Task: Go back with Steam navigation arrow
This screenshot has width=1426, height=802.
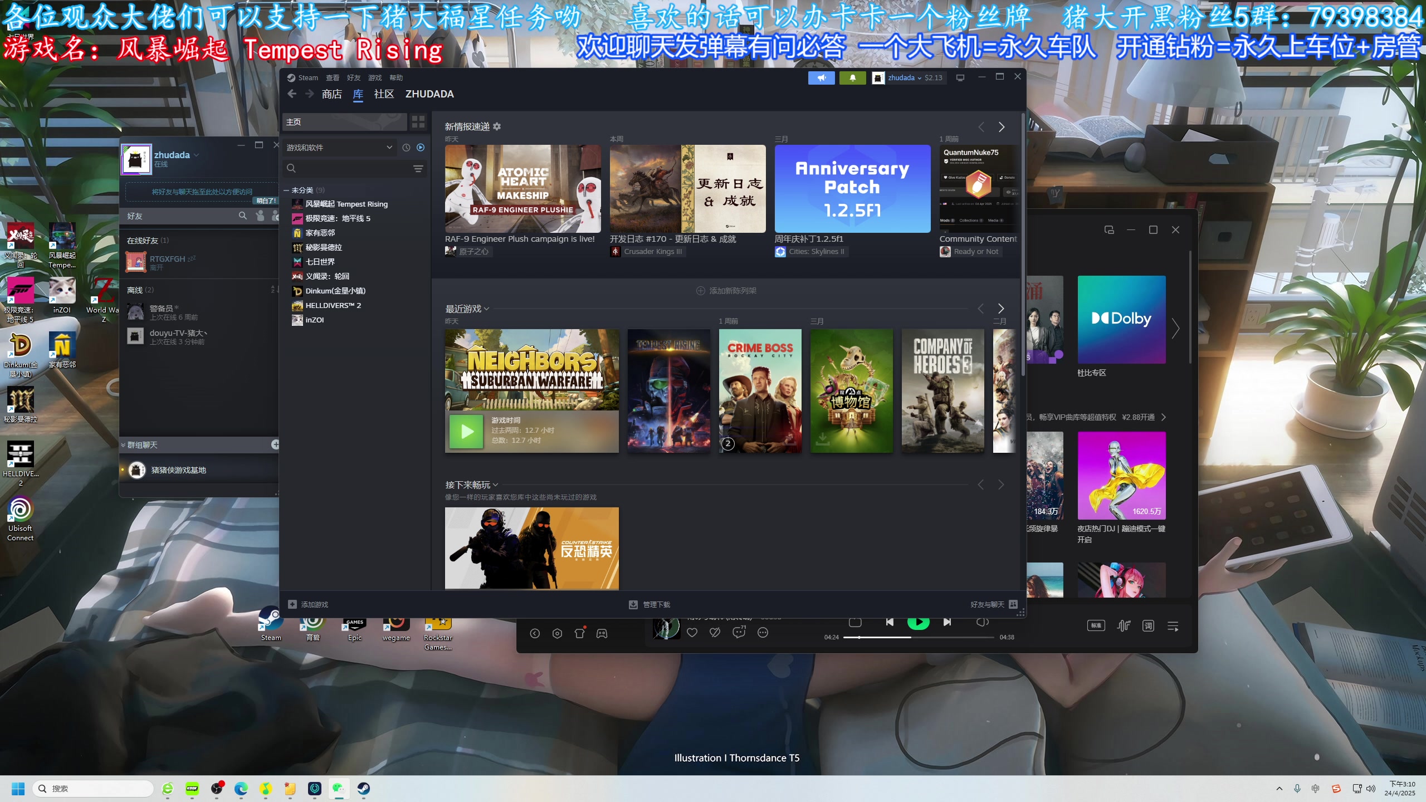Action: click(x=292, y=94)
